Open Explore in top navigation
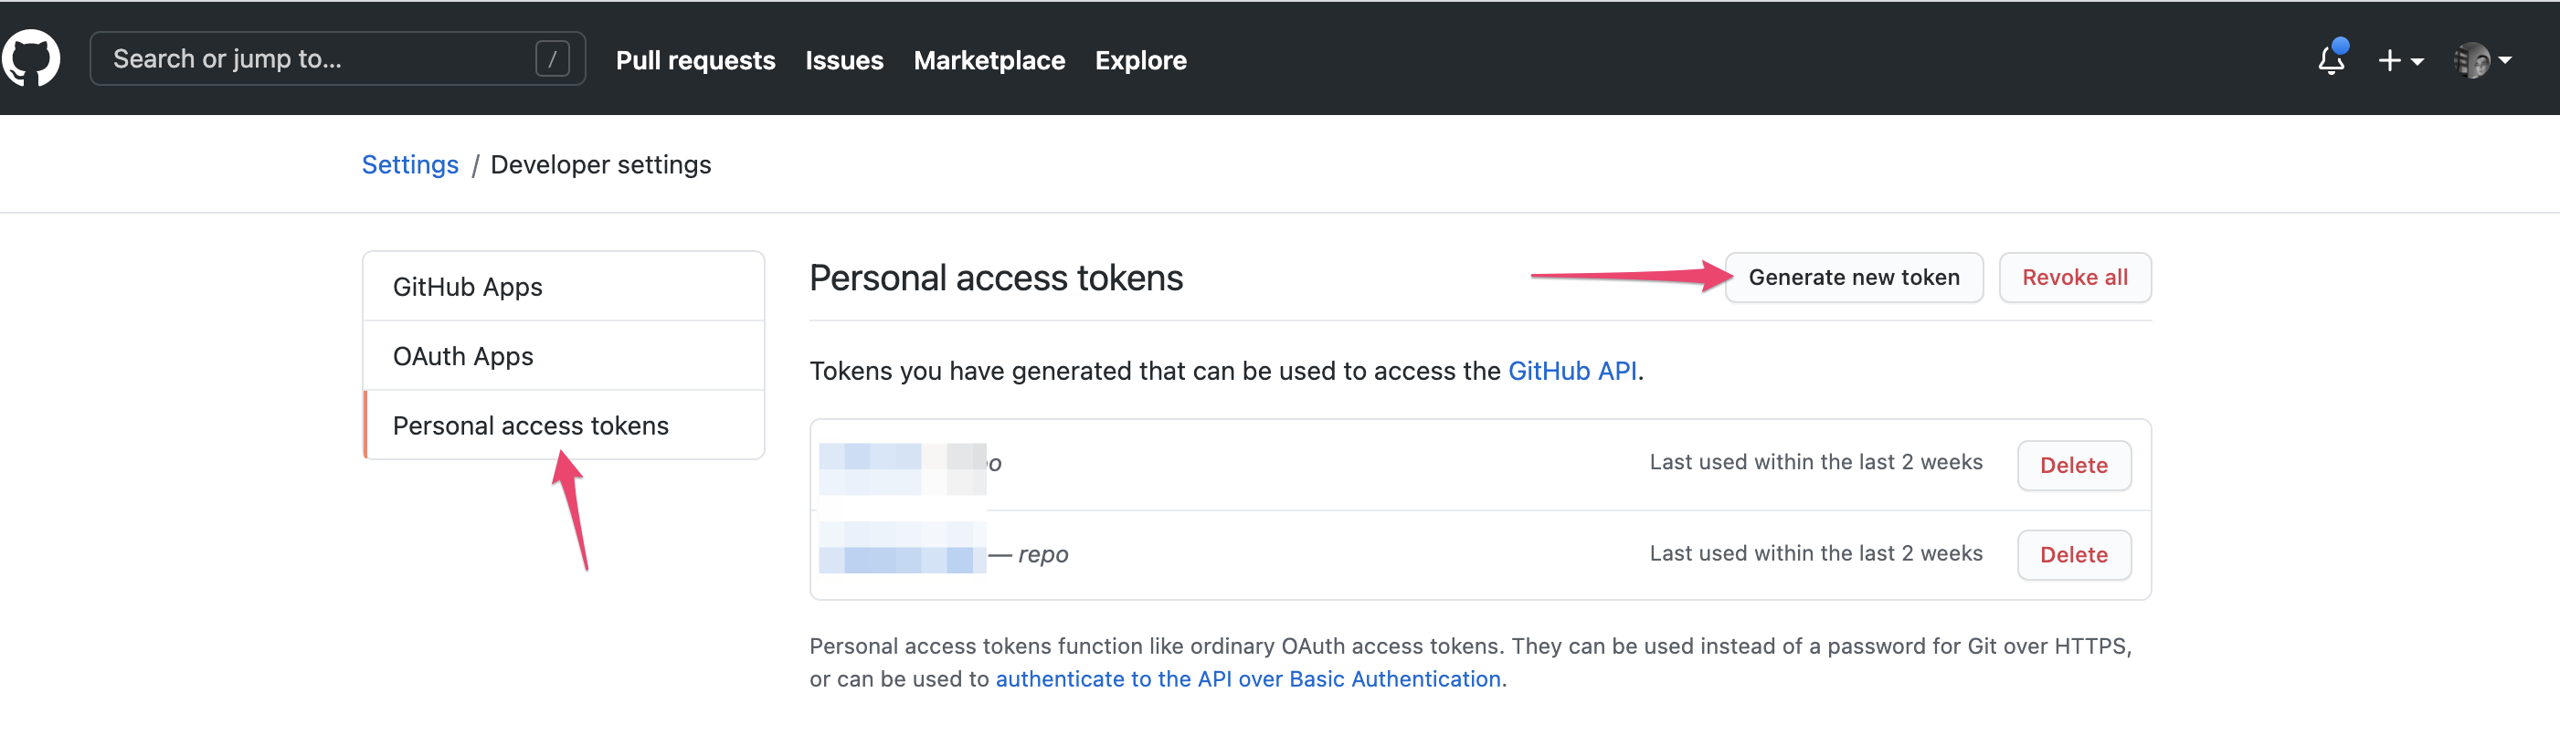The height and width of the screenshot is (756, 2560). click(1140, 60)
